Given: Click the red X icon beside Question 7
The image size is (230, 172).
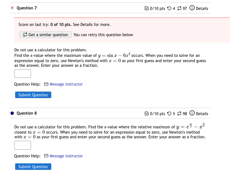Looking at the screenshot, I should 12,8.
